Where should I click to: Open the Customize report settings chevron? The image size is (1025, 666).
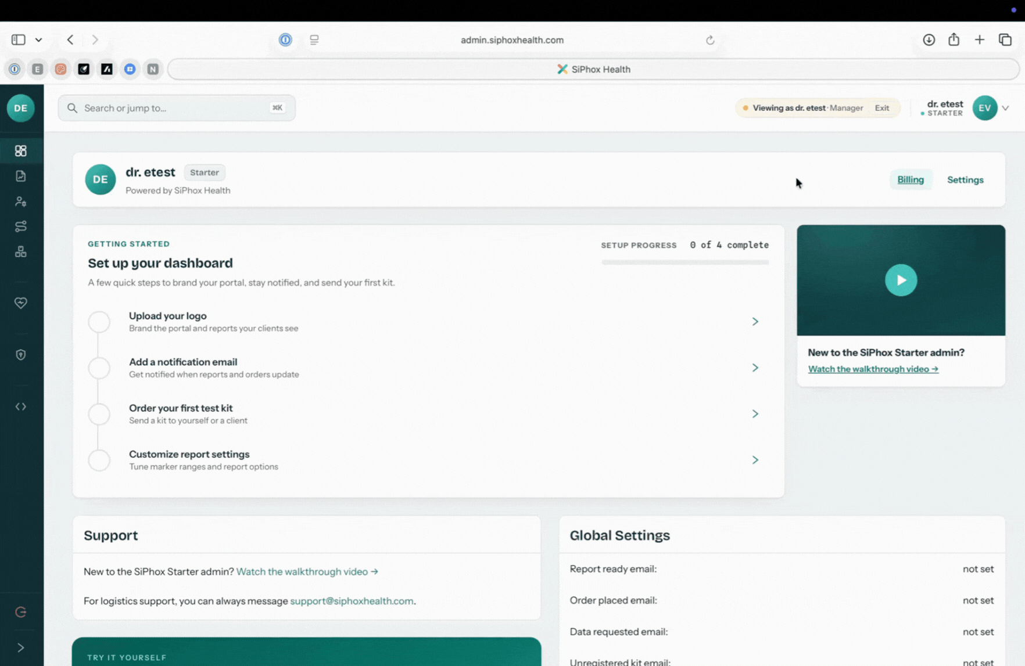click(x=755, y=460)
